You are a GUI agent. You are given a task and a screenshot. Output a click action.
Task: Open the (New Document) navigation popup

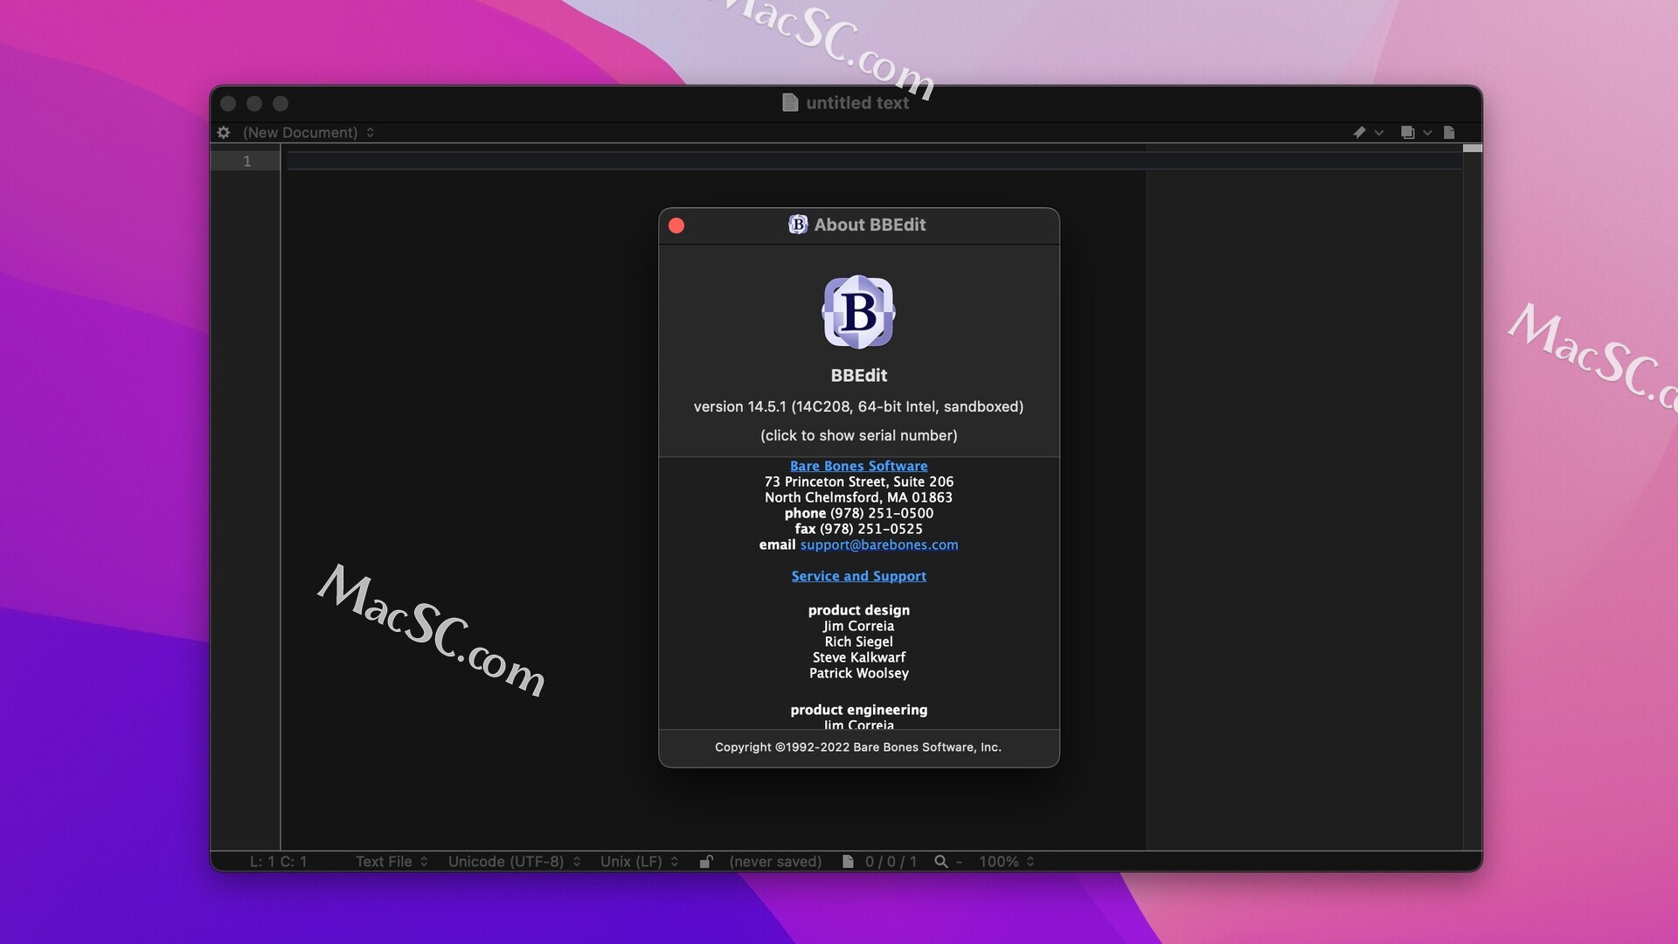(x=309, y=132)
